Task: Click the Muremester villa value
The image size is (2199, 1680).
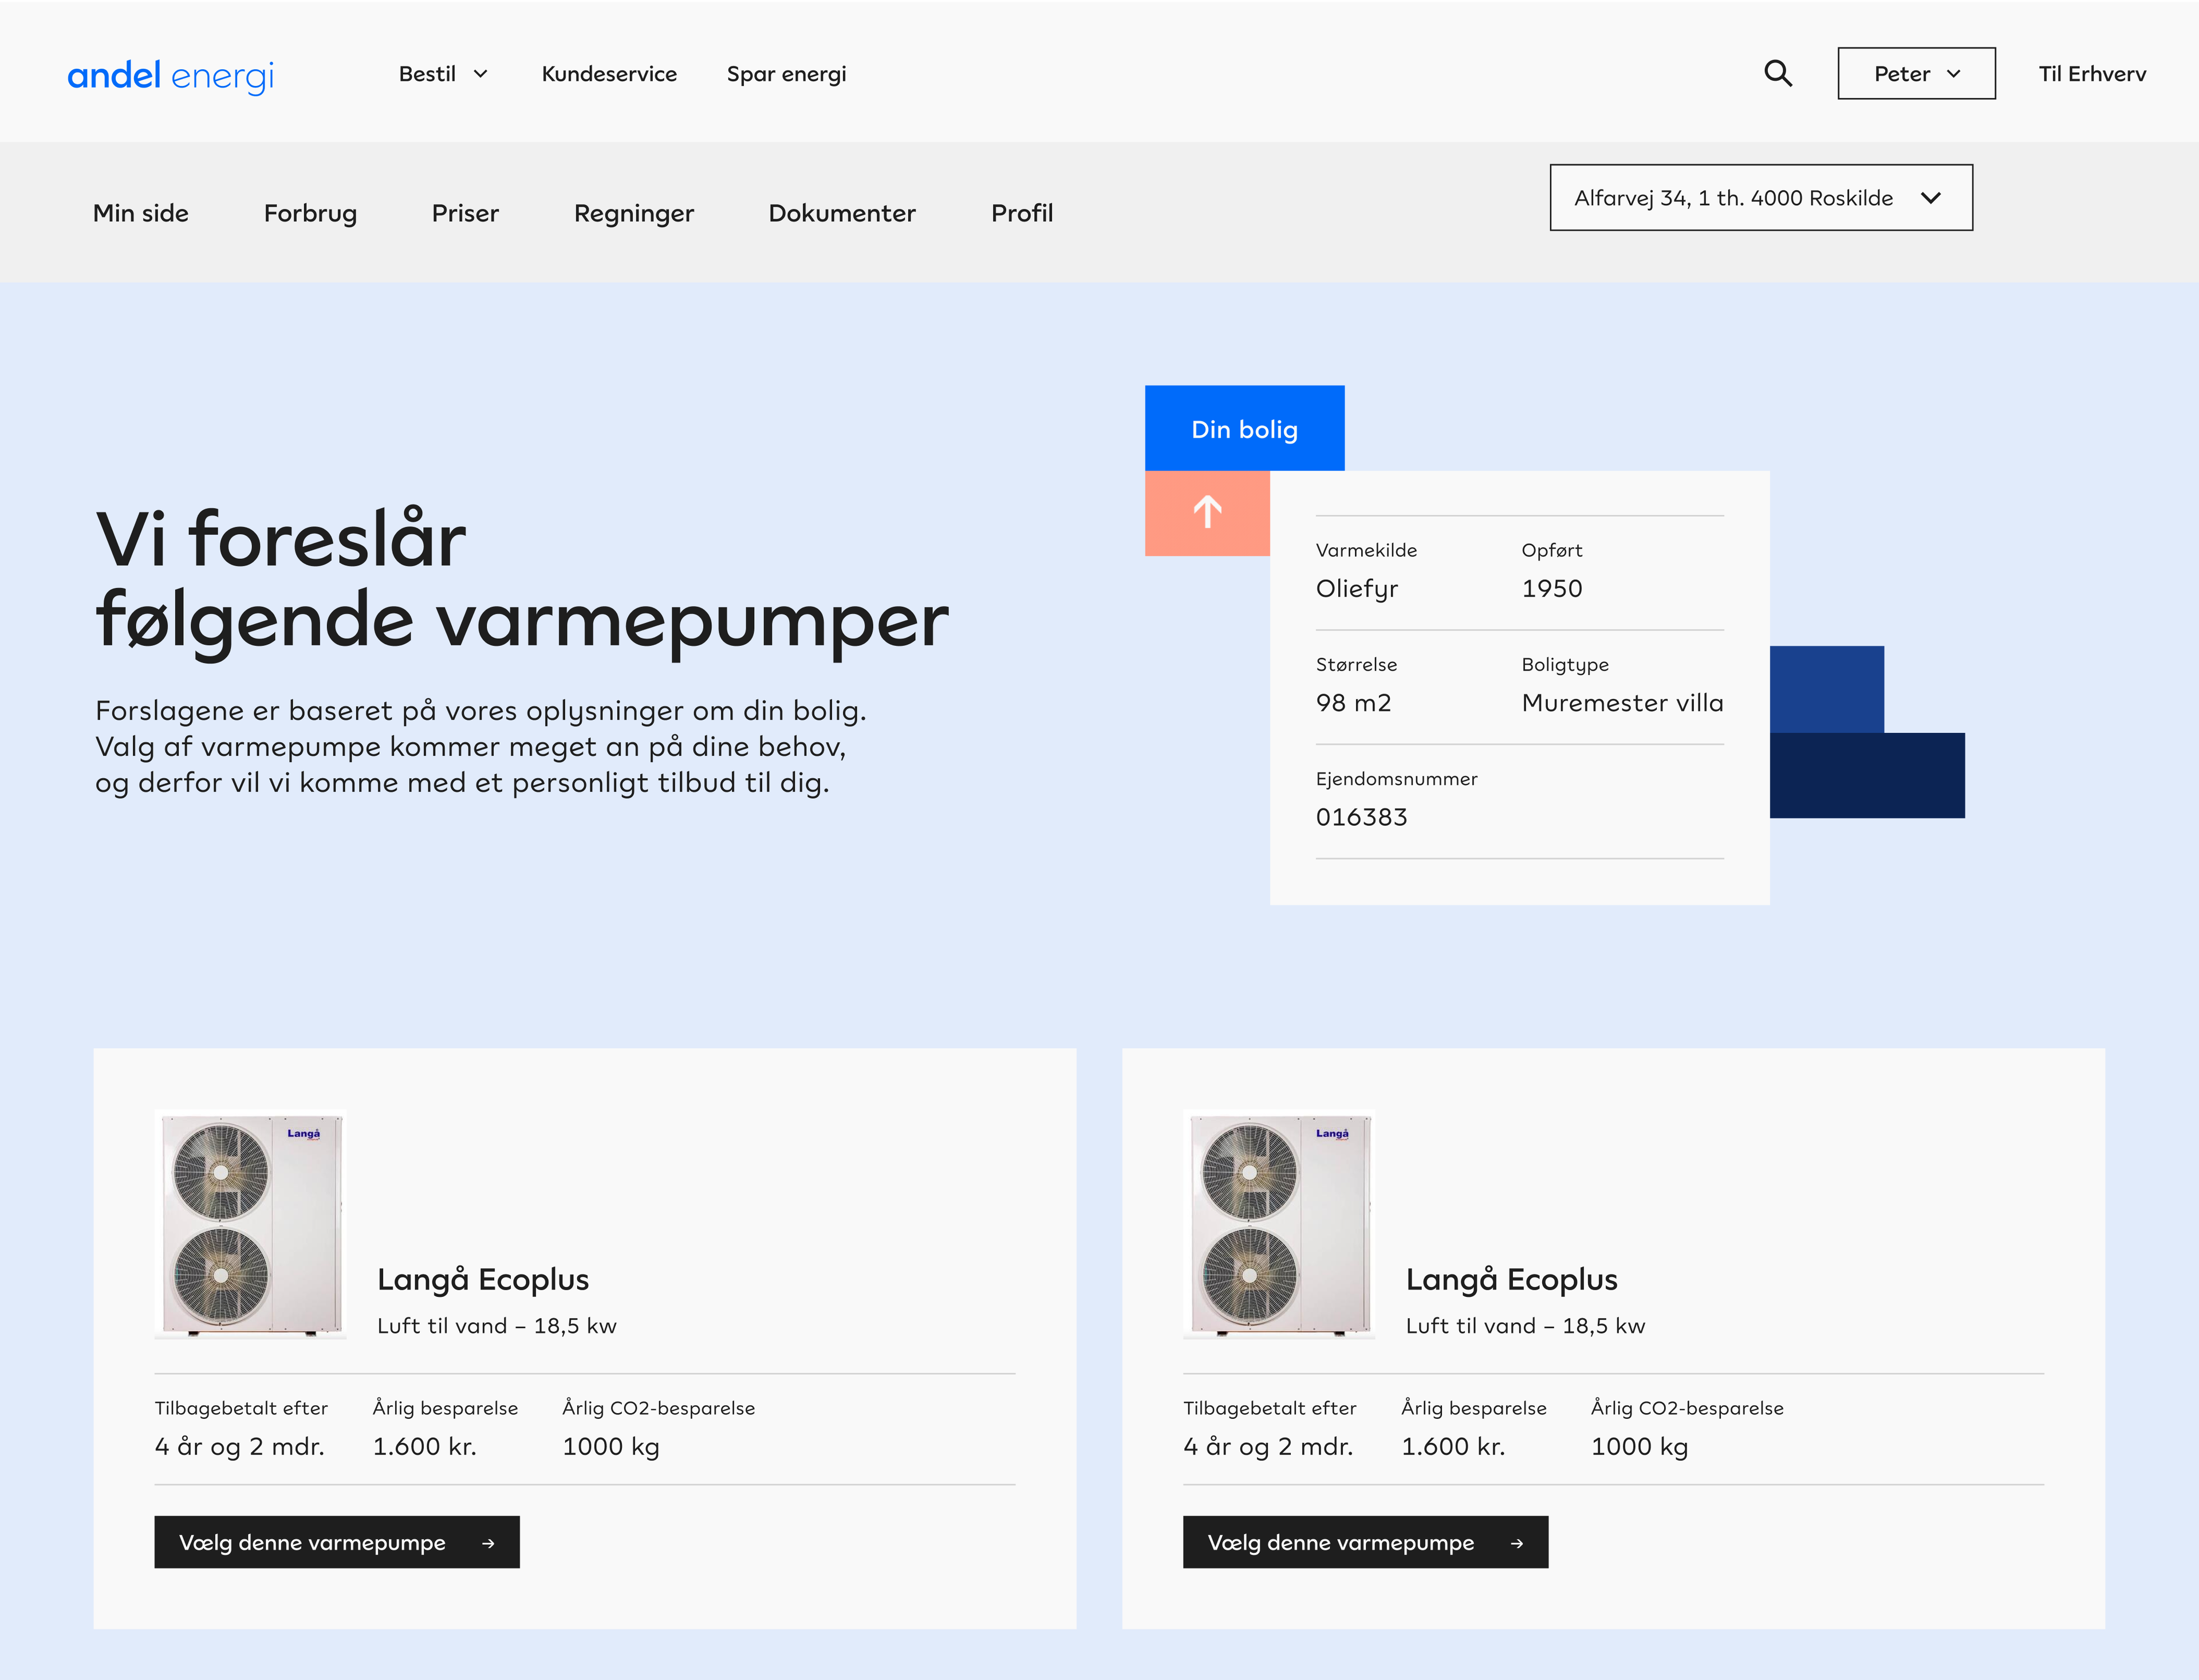Action: click(1622, 703)
